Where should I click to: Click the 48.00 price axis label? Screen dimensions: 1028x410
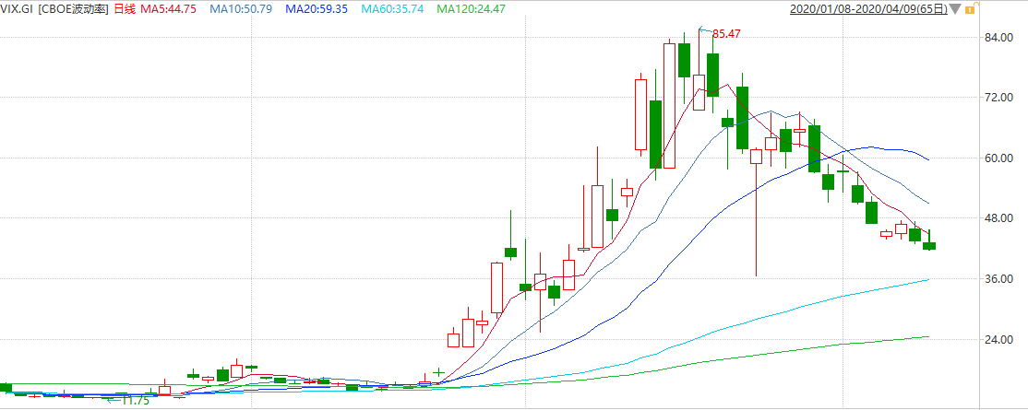tap(999, 218)
